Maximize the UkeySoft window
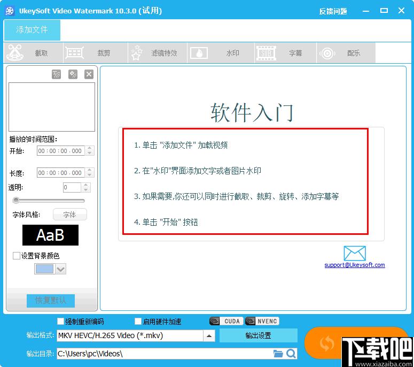This screenshot has height=367, width=414. tap(384, 11)
